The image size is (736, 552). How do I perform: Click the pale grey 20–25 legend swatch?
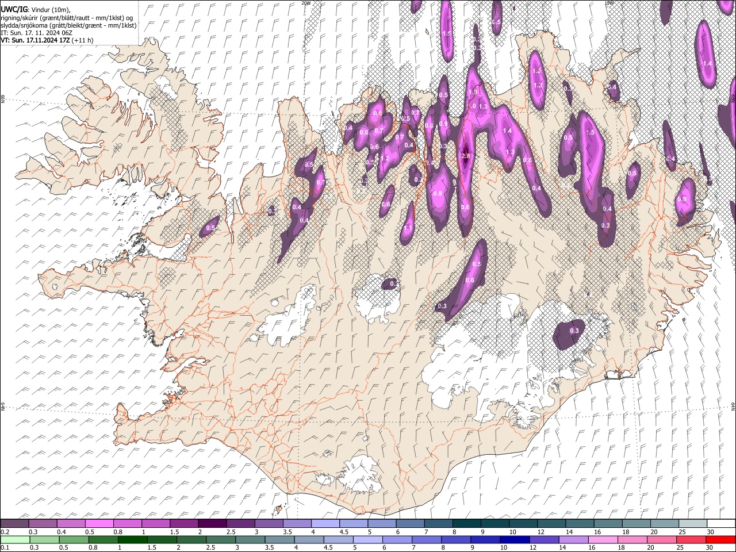[x=664, y=523]
